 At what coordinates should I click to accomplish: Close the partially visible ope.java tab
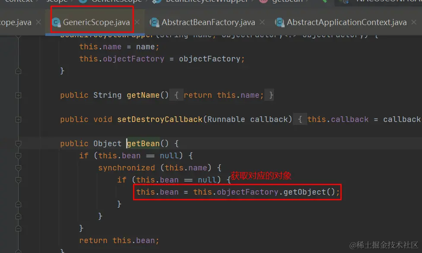(38, 22)
